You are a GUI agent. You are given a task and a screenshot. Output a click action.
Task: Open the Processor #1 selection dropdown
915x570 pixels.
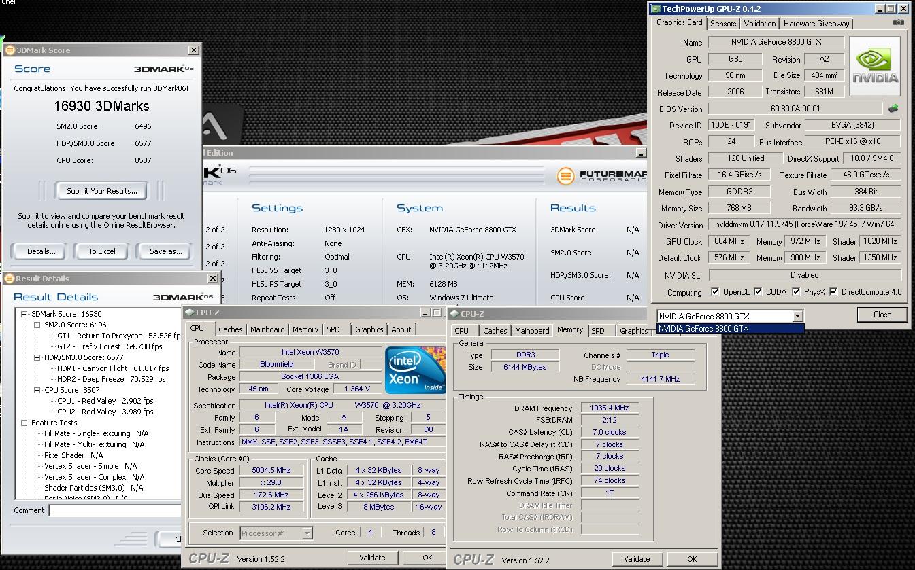(x=307, y=533)
